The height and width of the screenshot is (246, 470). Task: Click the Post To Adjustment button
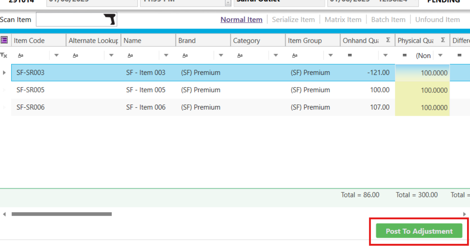click(x=419, y=231)
